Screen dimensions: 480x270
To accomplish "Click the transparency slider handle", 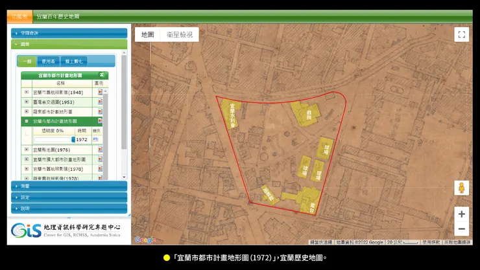I will click(x=73, y=139).
